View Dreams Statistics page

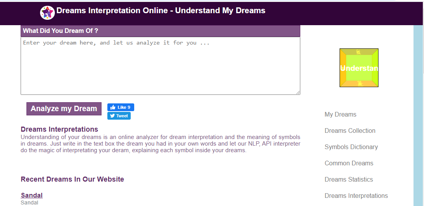[349, 179]
